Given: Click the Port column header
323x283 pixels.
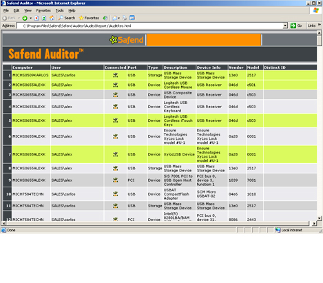Looking at the screenshot, I should coord(137,67).
